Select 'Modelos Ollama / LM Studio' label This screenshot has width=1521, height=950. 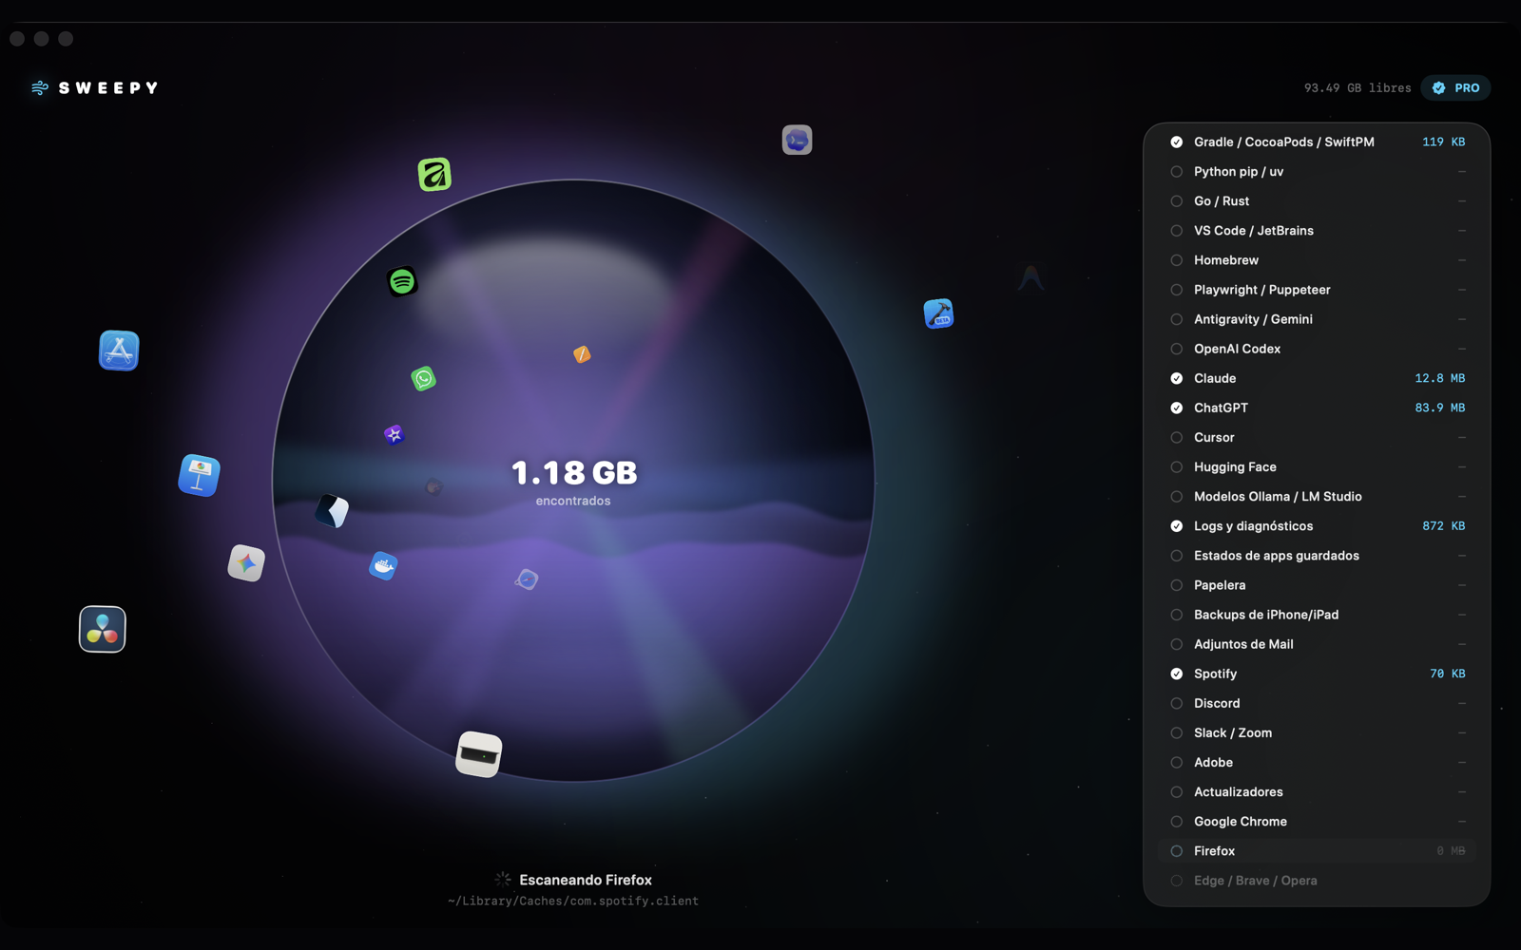click(x=1278, y=496)
